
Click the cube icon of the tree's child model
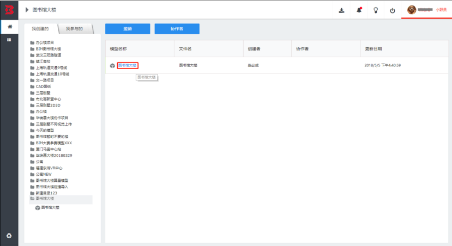[x=38, y=208]
